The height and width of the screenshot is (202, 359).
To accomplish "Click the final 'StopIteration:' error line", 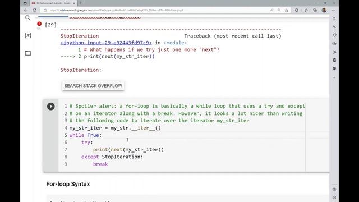I will (81, 70).
